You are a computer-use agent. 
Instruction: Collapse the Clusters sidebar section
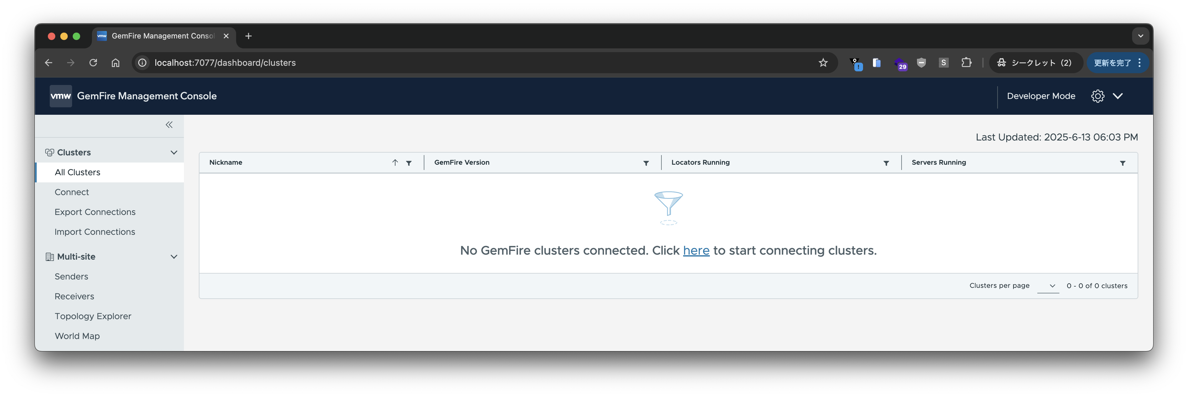(x=174, y=153)
